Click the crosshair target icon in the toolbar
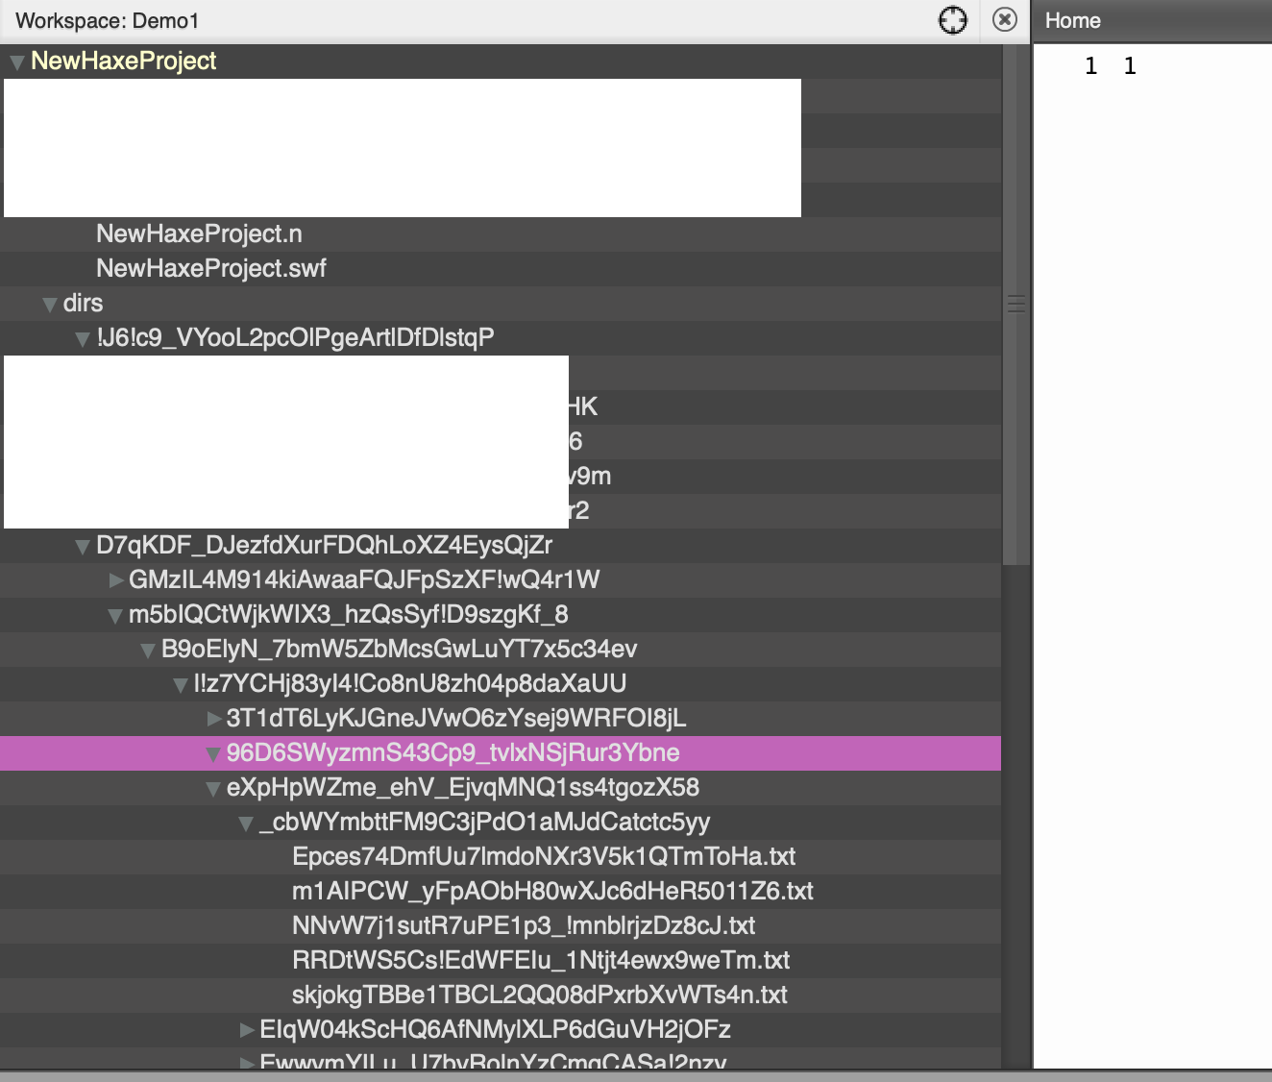Screen dimensions: 1272x1082 [952, 19]
